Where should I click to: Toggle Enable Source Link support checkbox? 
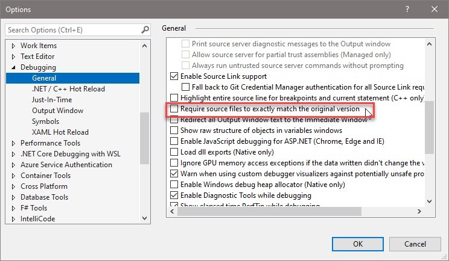175,76
